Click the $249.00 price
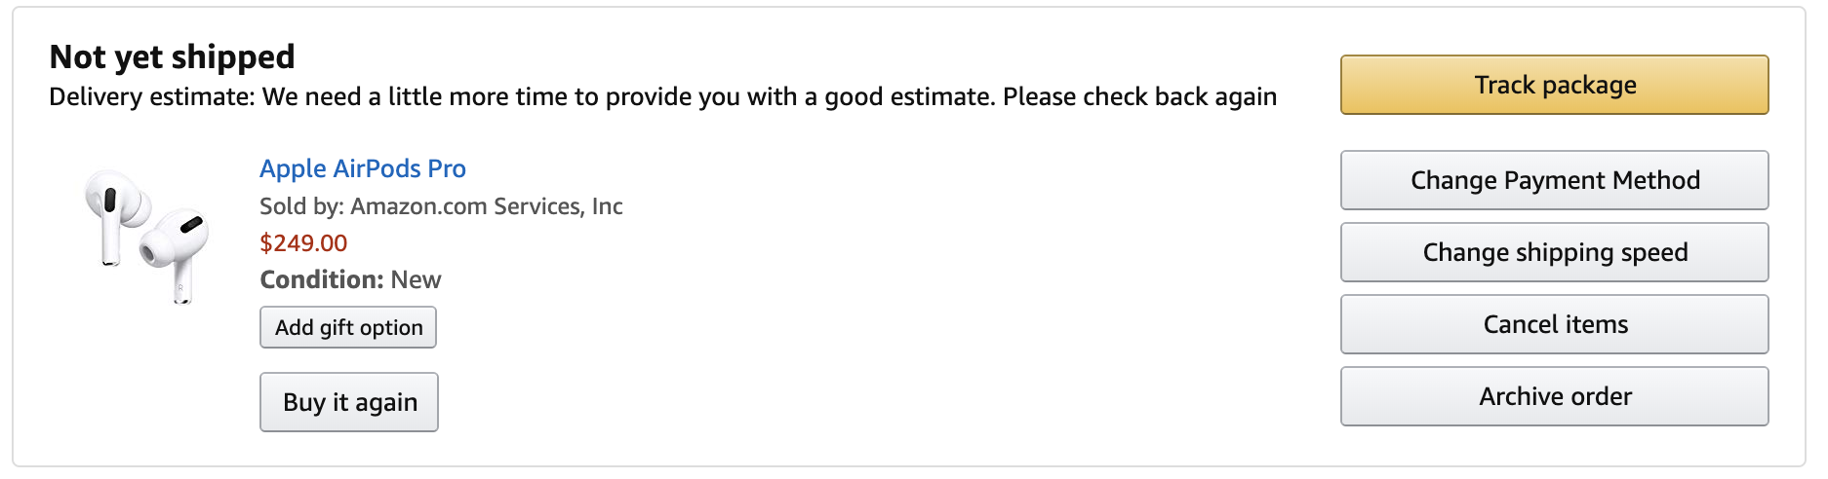The image size is (1828, 479). [x=303, y=242]
